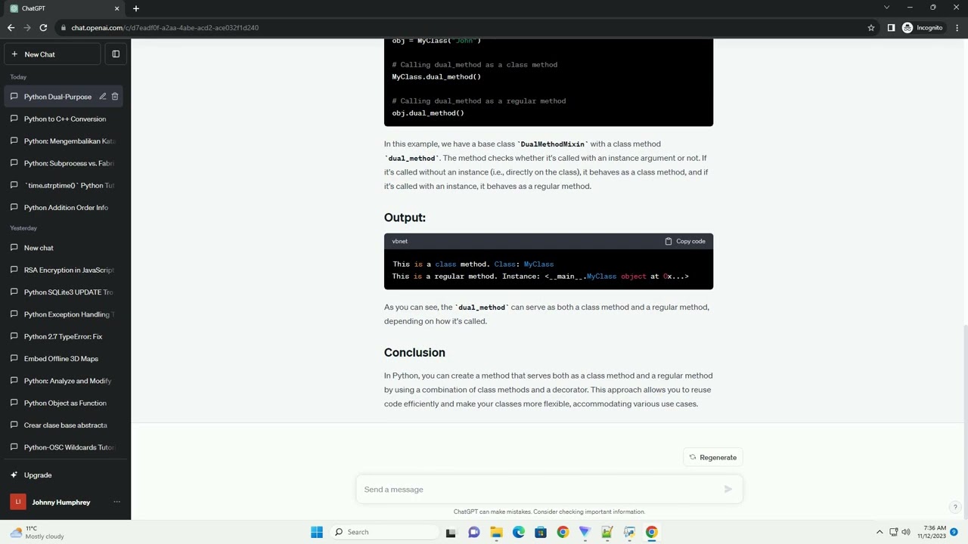Viewport: 968px width, 544px height.
Task: Open Embed Offline 3D Maps chat
Action: 65,359
